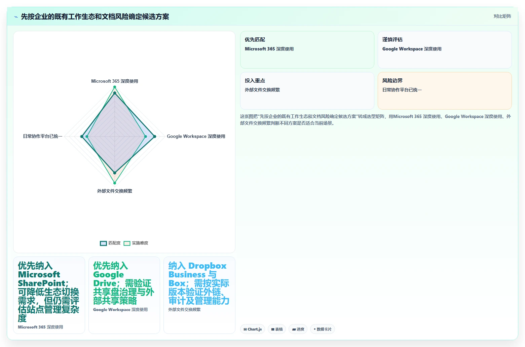Click radar axis label Google Workspace 深度使用
Screen dimensions: 525x347
click(196, 137)
